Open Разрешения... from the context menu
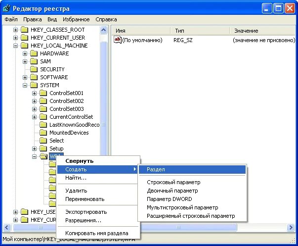The height and width of the screenshot is (246, 298). (97, 220)
